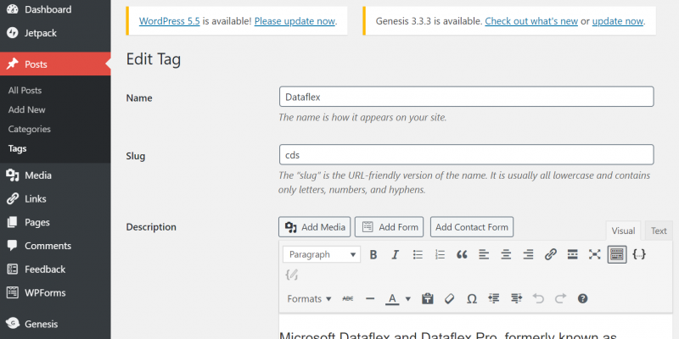This screenshot has height=339, width=679.
Task: Click the Add Form button
Action: click(x=390, y=227)
